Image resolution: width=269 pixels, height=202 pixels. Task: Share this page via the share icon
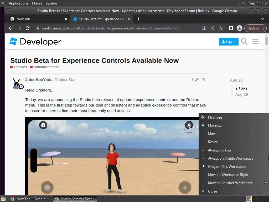coord(212,28)
